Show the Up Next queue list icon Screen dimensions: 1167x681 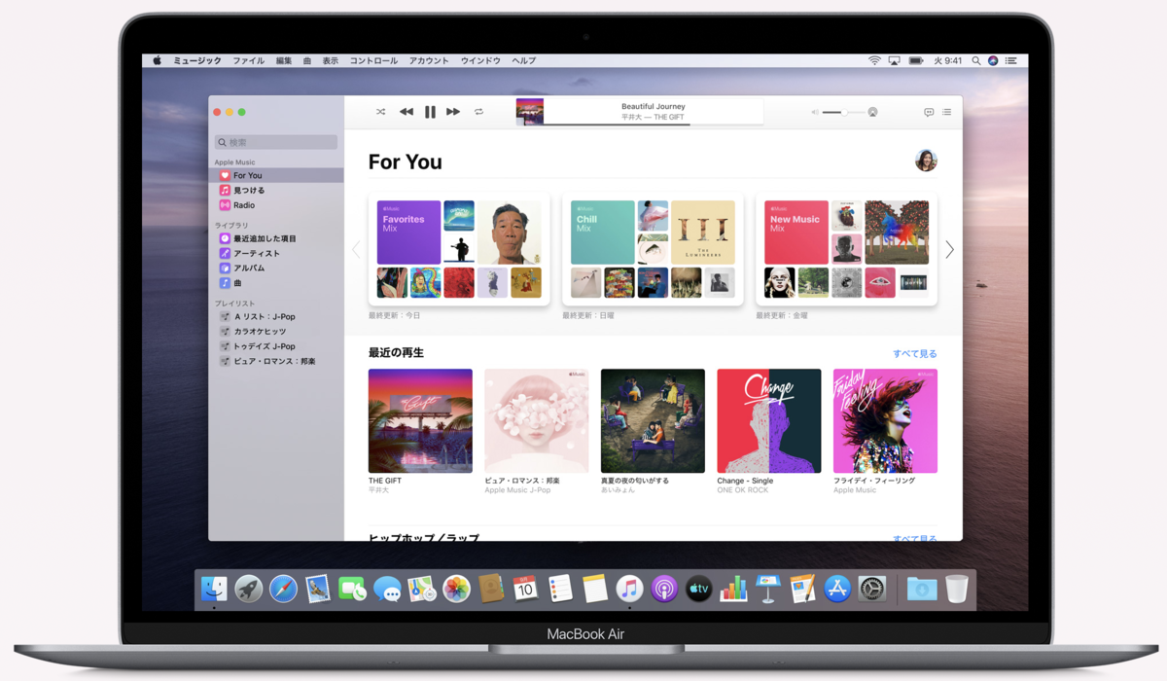pyautogui.click(x=946, y=112)
